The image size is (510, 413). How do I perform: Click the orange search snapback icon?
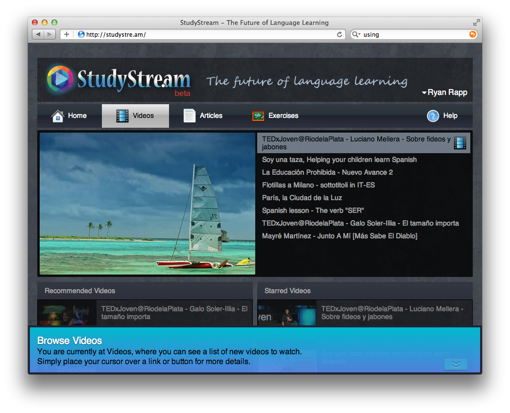pos(472,34)
